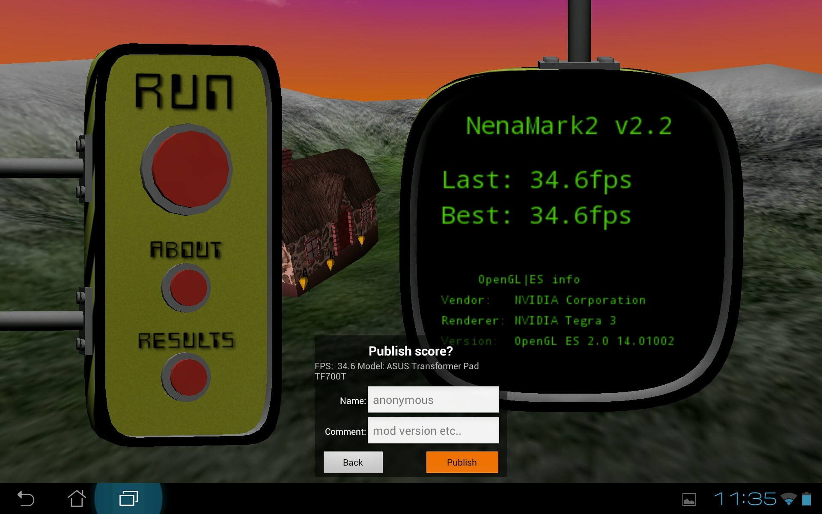The image size is (822, 514).
Task: Tap the OpenGL ES 2.0 14.01002 version
Action: click(x=594, y=341)
